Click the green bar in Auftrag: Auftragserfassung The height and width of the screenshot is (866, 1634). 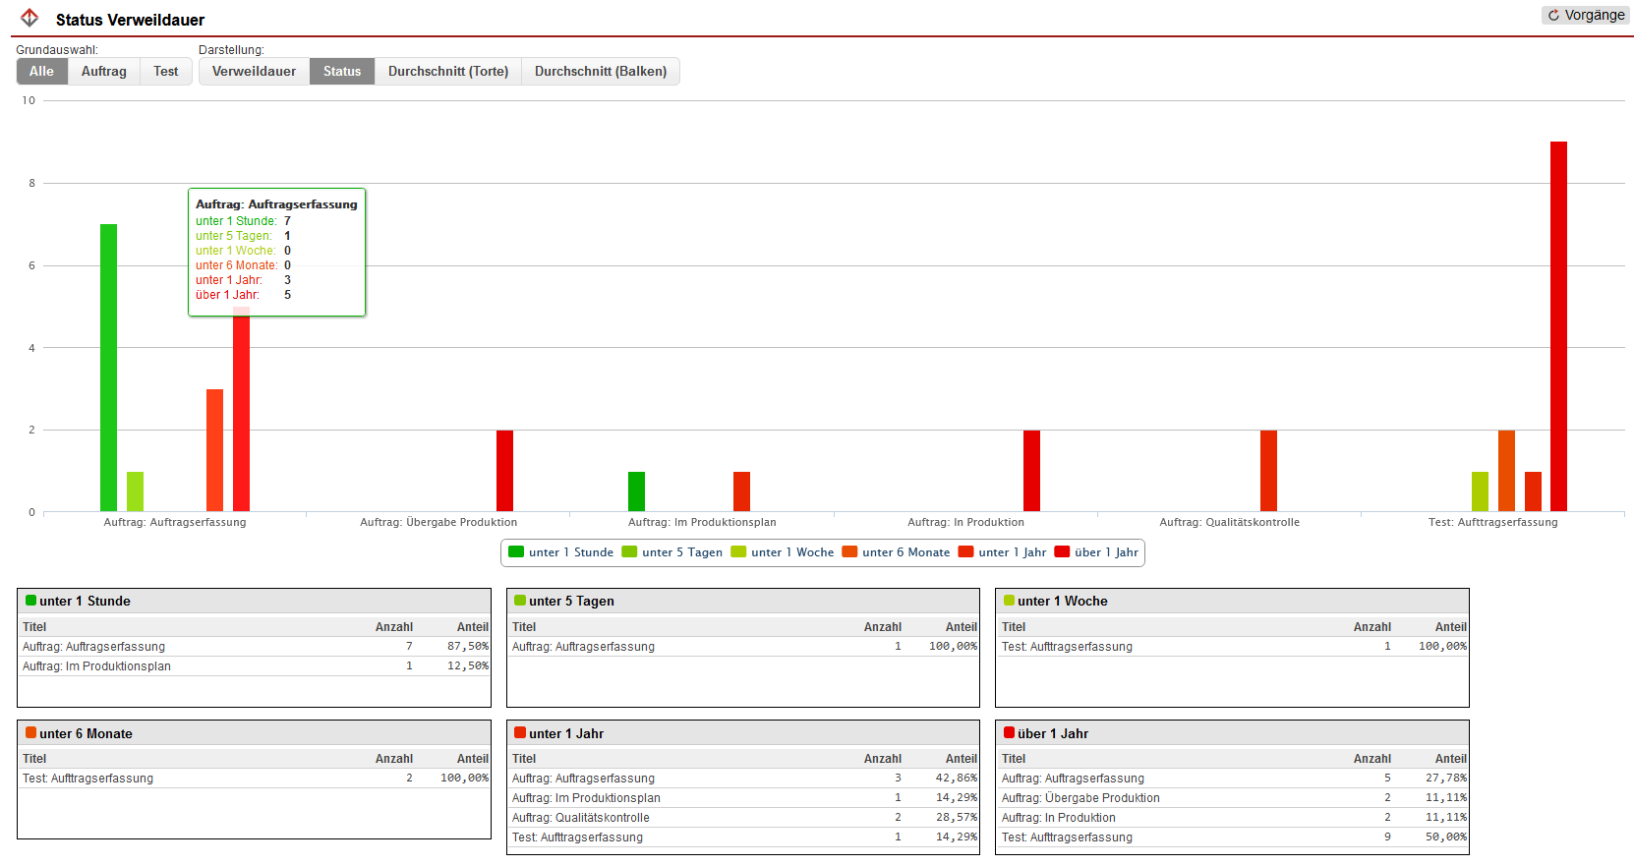[108, 367]
